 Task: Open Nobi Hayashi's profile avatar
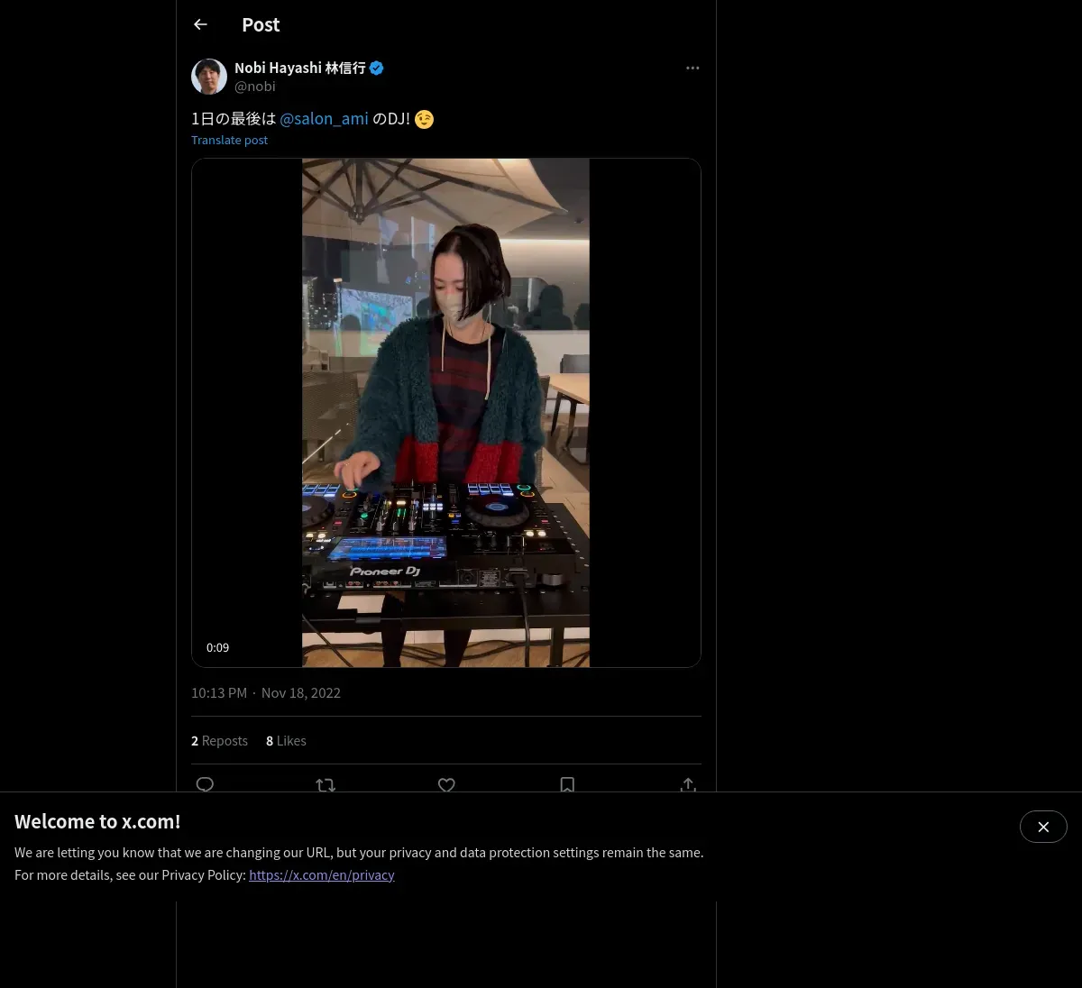pos(209,77)
